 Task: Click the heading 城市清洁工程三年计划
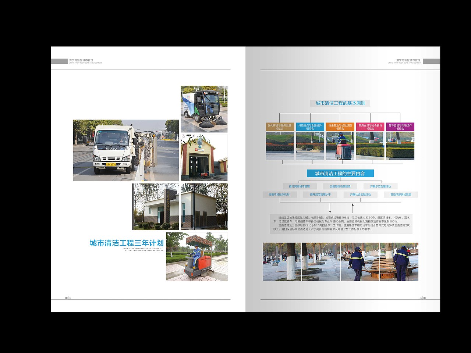(127, 243)
